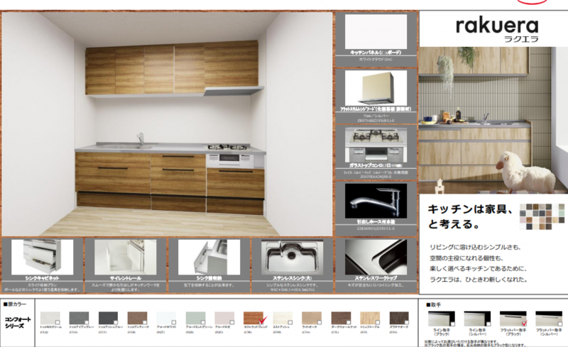Select the flat slim range hood image

(x=376, y=87)
